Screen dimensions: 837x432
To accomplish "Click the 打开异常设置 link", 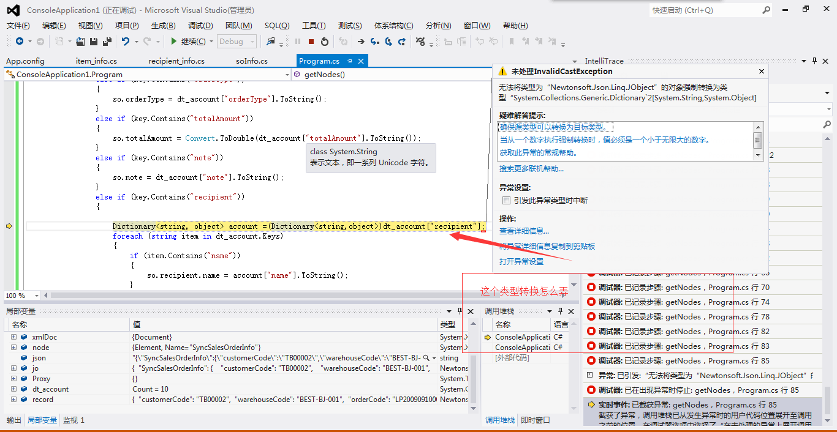I will pos(521,262).
